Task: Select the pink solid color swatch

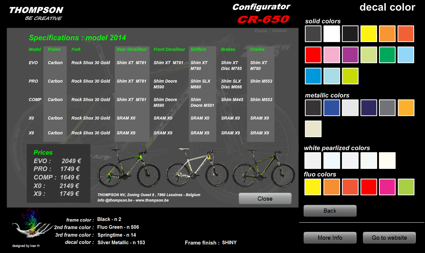Action: pyautogui.click(x=332, y=55)
